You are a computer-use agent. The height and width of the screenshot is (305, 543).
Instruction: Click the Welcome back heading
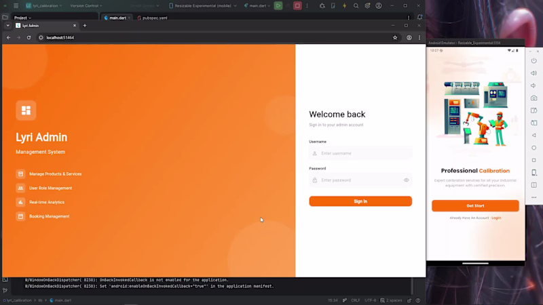[337, 114]
